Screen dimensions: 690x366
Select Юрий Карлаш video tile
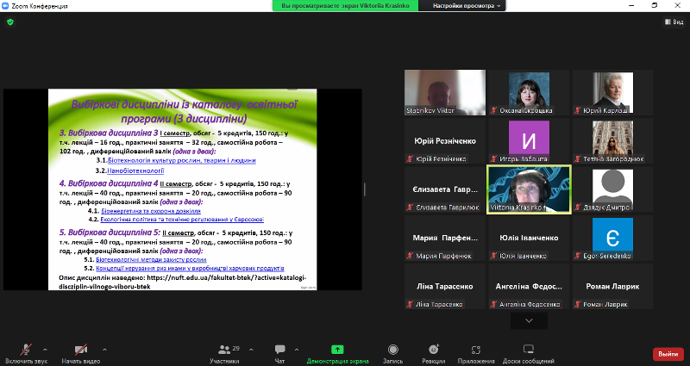coord(613,93)
